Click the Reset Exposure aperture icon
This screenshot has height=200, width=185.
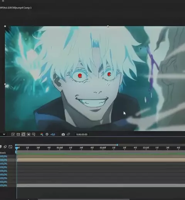[47, 134]
